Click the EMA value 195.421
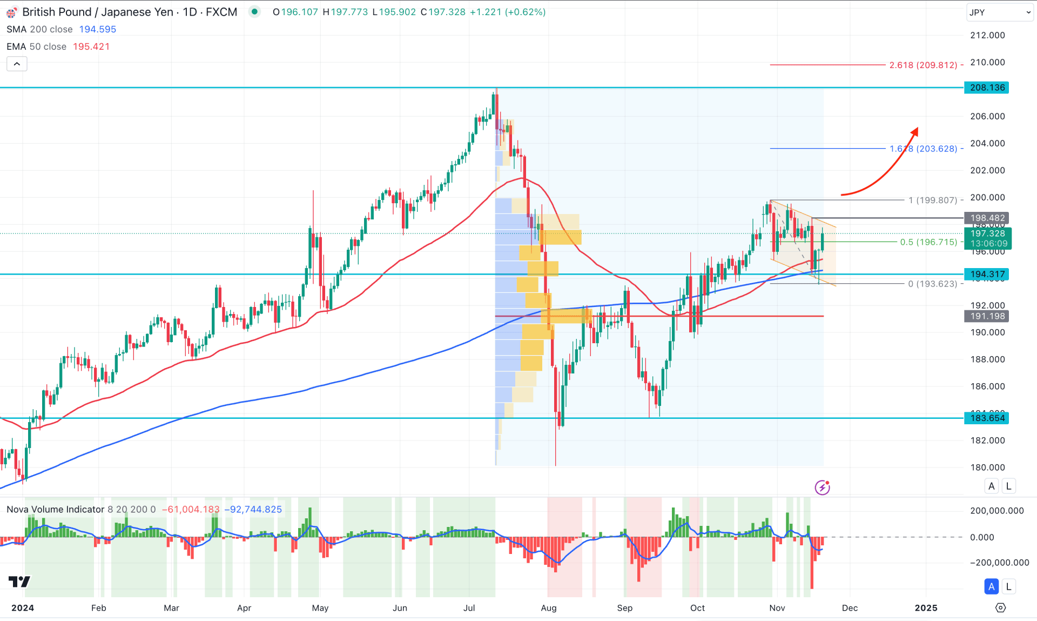The image size is (1037, 621). (91, 46)
